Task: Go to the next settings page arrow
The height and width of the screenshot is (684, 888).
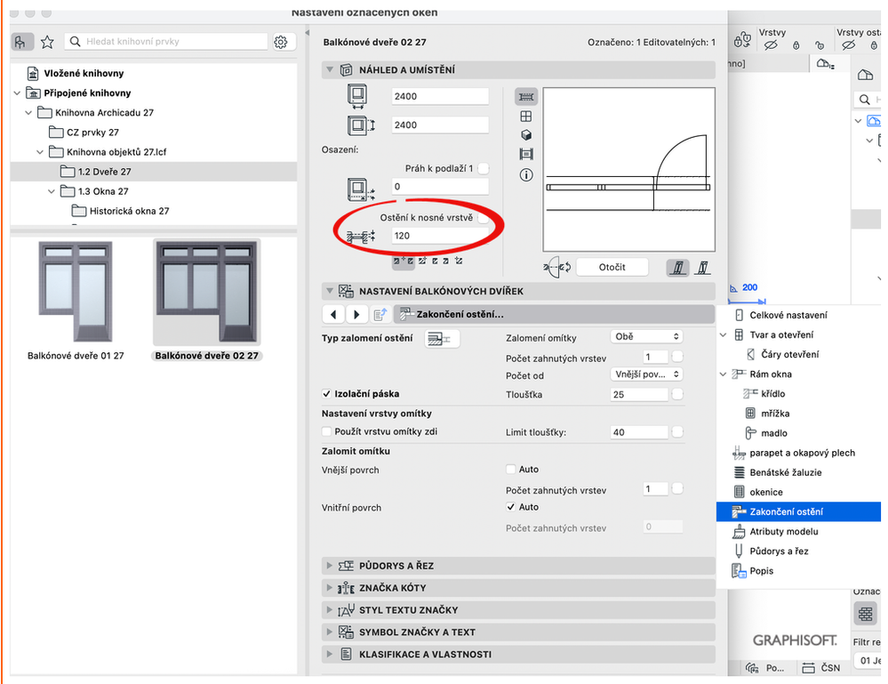Action: pyautogui.click(x=356, y=314)
